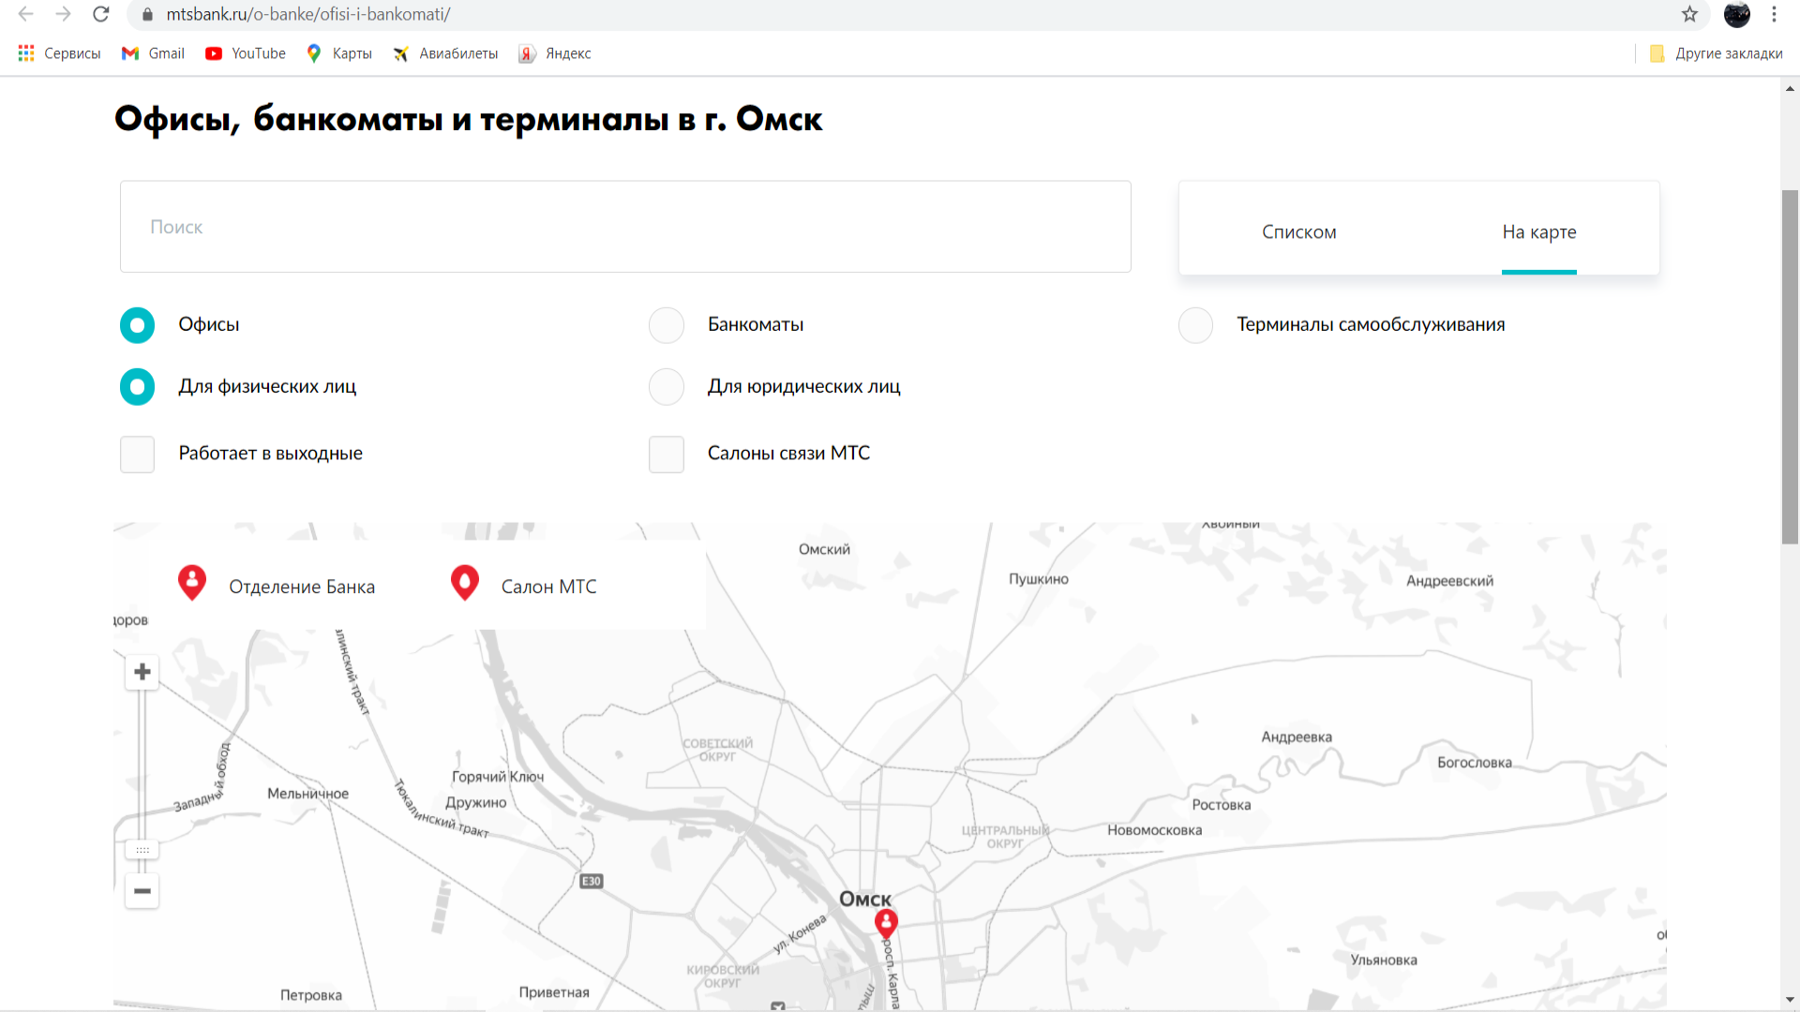Open the Chrome profile avatar

click(1737, 14)
